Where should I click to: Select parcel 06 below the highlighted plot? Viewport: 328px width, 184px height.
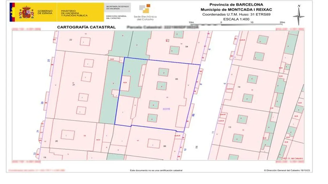coord(165,146)
